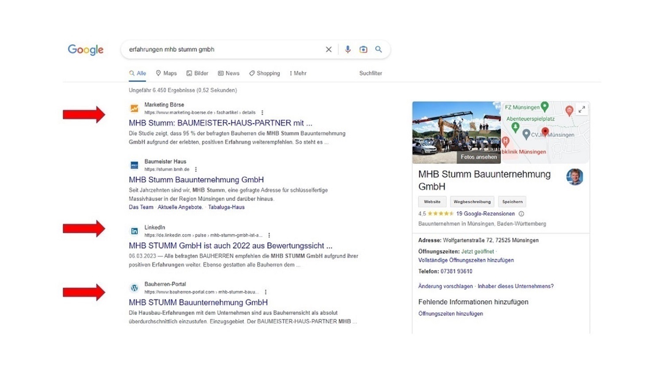The width and height of the screenshot is (664, 373).
Task: Open the 19 Google-Rezensionen link
Action: (x=485, y=214)
